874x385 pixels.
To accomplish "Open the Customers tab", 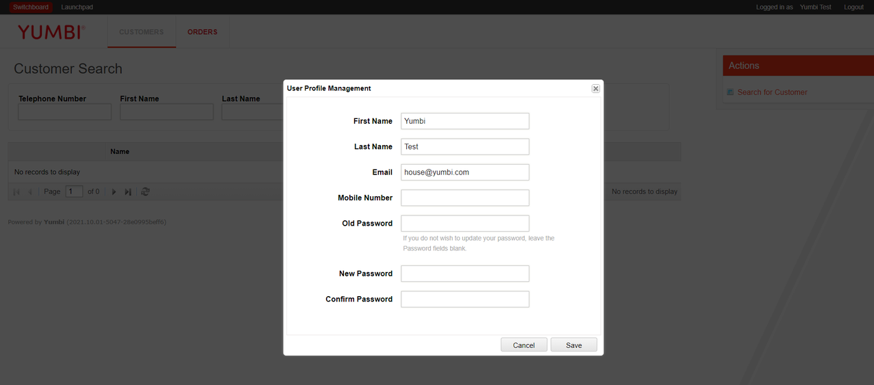I will pos(141,32).
